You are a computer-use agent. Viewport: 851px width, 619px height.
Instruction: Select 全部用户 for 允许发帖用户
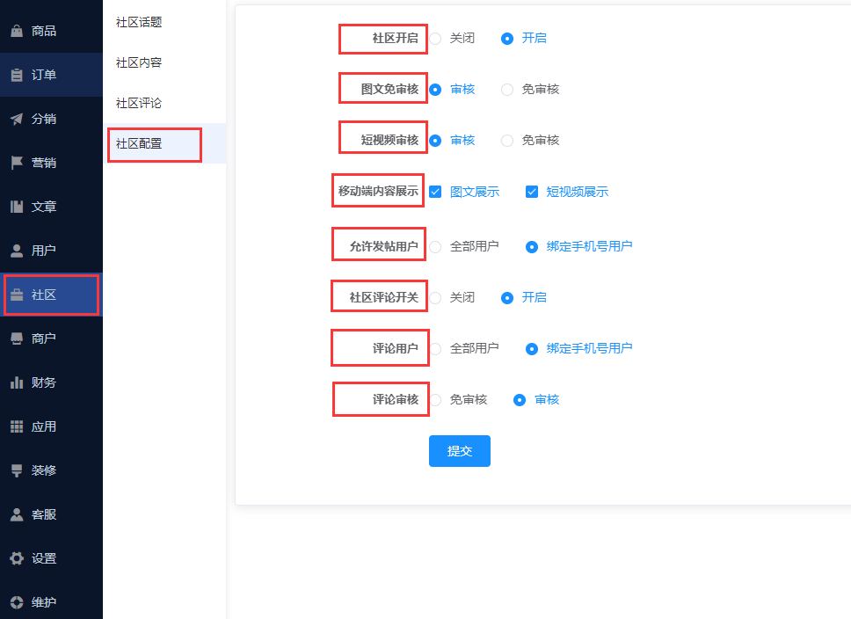coord(436,247)
